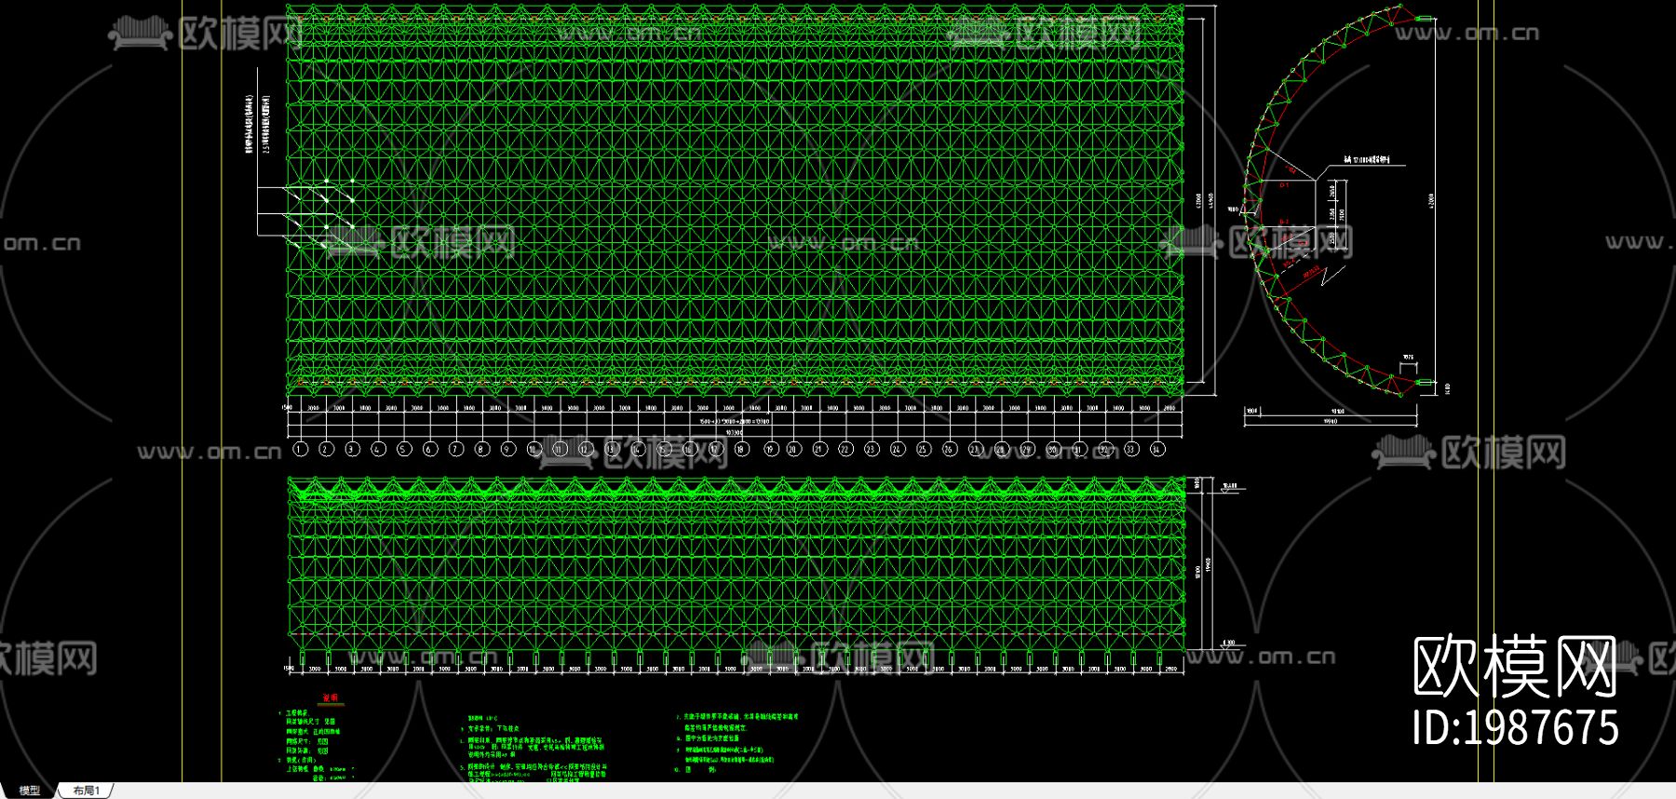Switch to the 模型 tab
Viewport: 1676px width, 799px height.
click(30, 791)
